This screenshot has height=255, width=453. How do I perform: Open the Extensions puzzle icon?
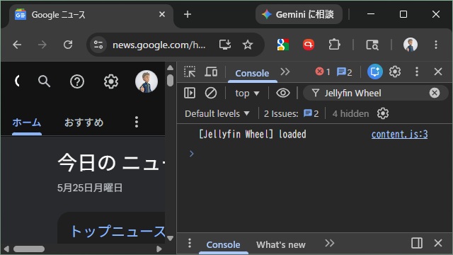pyautogui.click(x=334, y=45)
